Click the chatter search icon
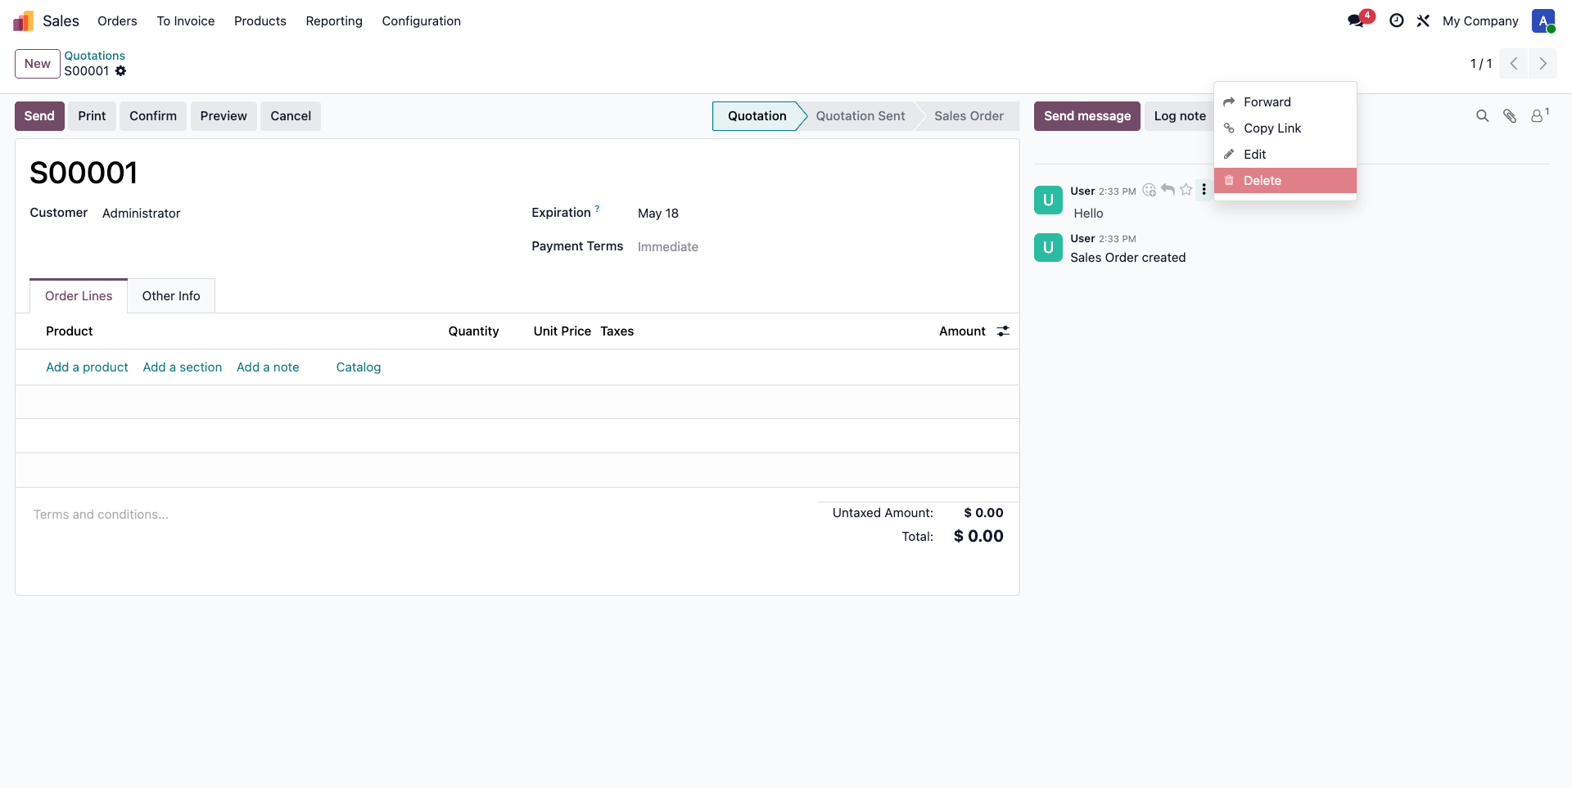Screen dimensions: 1572x788 point(1482,116)
